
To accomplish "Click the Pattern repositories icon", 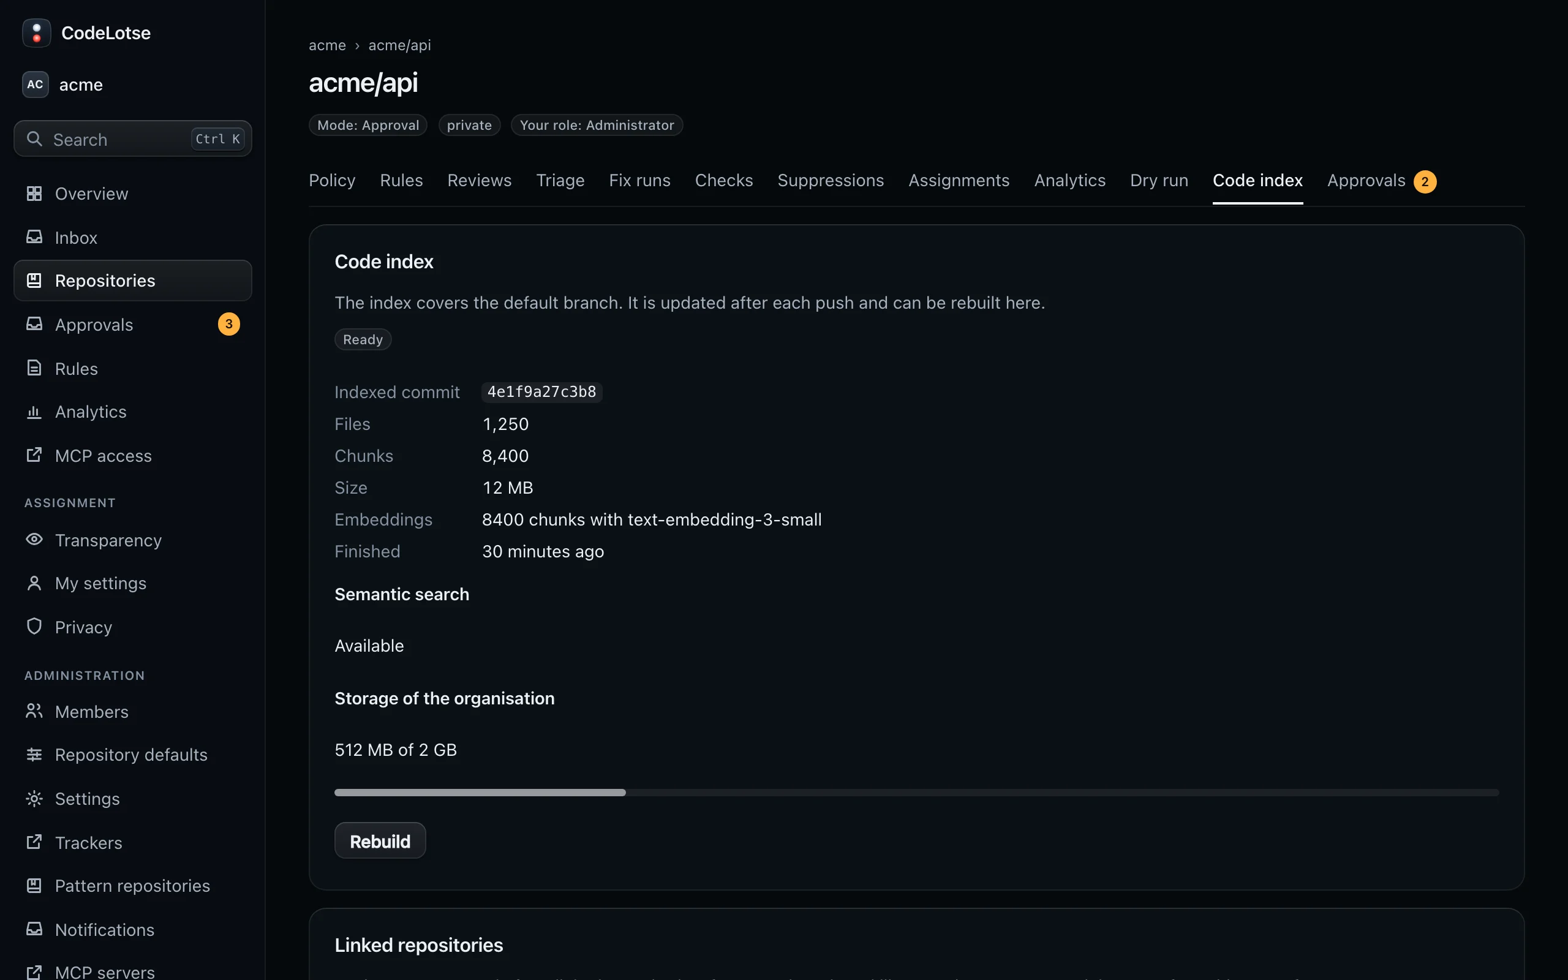I will pos(34,886).
